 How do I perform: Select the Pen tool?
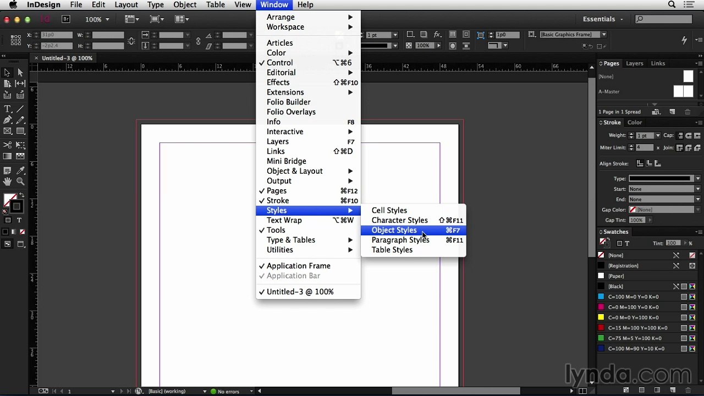(x=7, y=120)
